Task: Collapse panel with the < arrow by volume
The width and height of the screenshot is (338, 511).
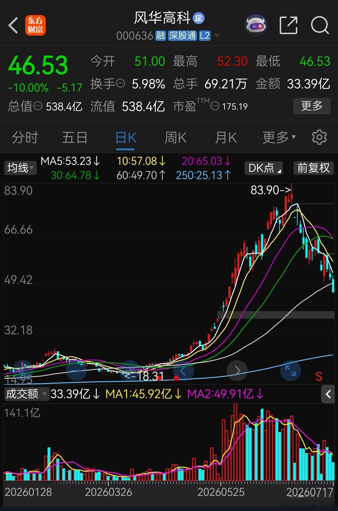Action: (x=328, y=394)
